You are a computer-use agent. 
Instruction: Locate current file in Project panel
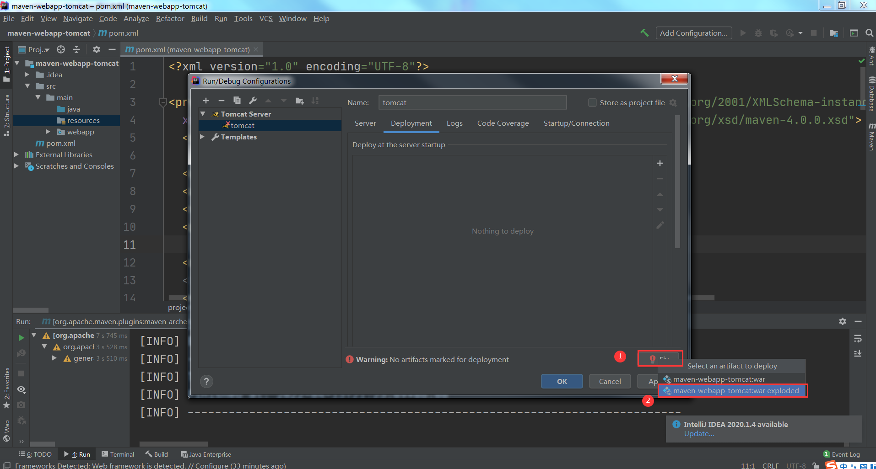(61, 49)
